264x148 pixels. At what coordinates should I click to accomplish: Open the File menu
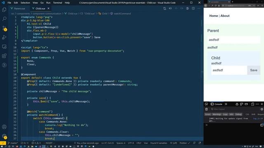click(x=9, y=3)
